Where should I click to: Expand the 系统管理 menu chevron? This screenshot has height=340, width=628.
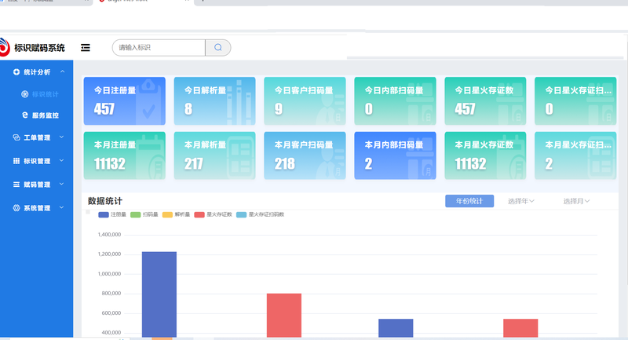pos(62,207)
